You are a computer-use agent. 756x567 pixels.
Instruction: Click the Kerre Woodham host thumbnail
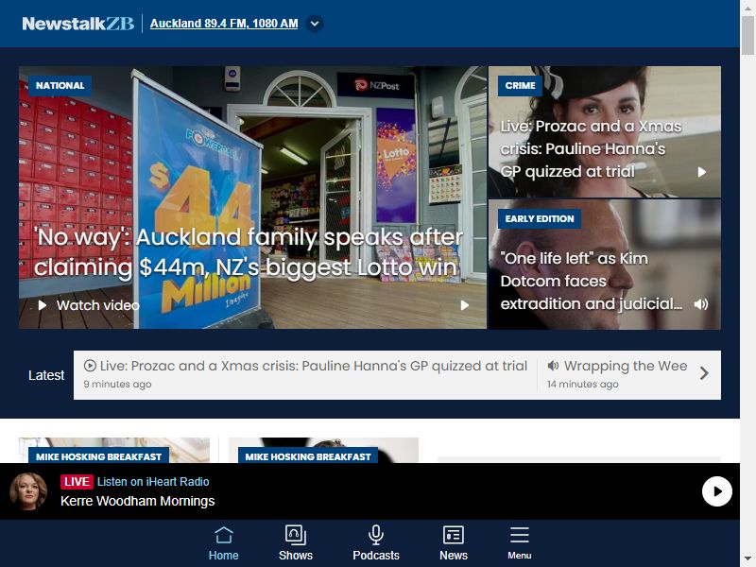click(x=28, y=491)
